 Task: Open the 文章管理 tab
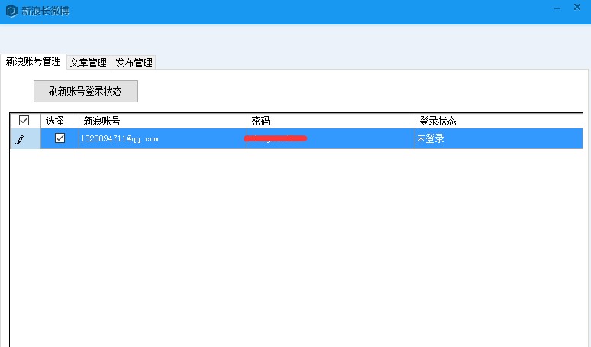(89, 63)
